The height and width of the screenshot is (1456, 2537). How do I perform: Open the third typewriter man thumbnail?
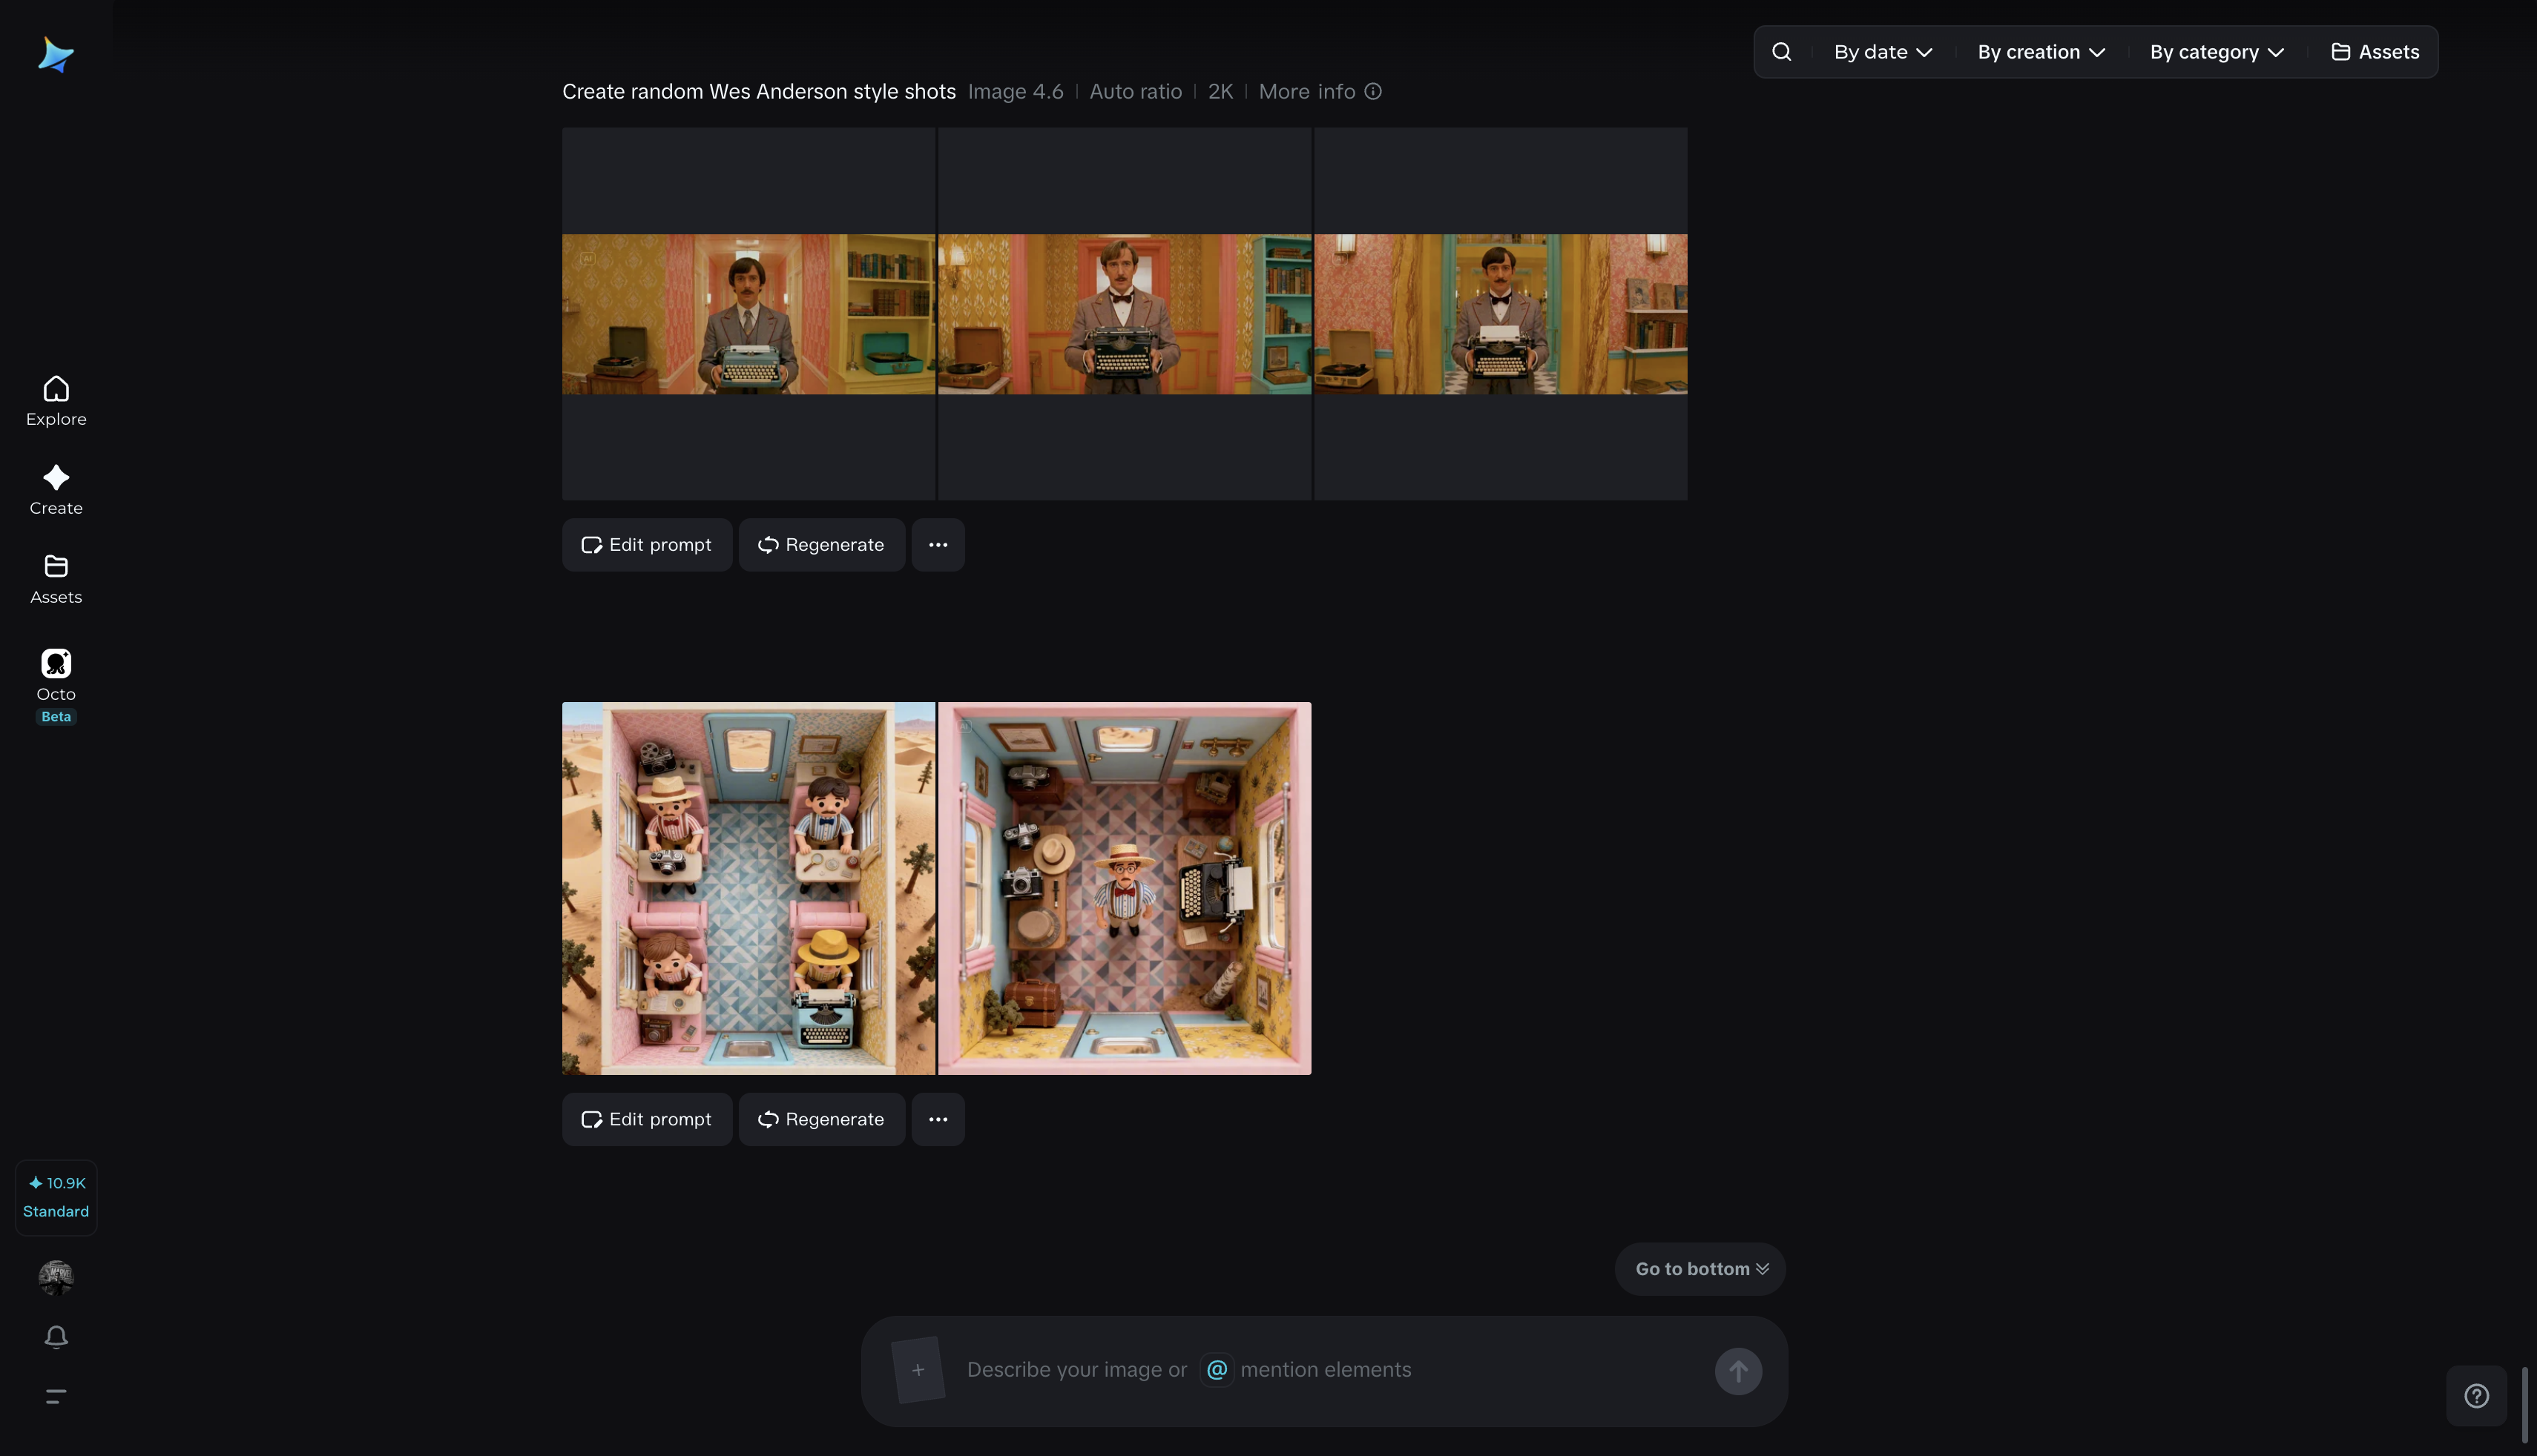point(1501,314)
